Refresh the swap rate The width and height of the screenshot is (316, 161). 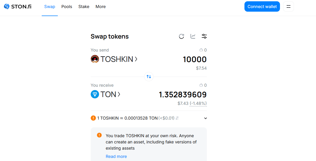click(x=181, y=36)
